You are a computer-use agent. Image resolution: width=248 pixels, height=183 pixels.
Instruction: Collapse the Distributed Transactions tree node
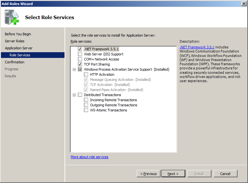74,95
